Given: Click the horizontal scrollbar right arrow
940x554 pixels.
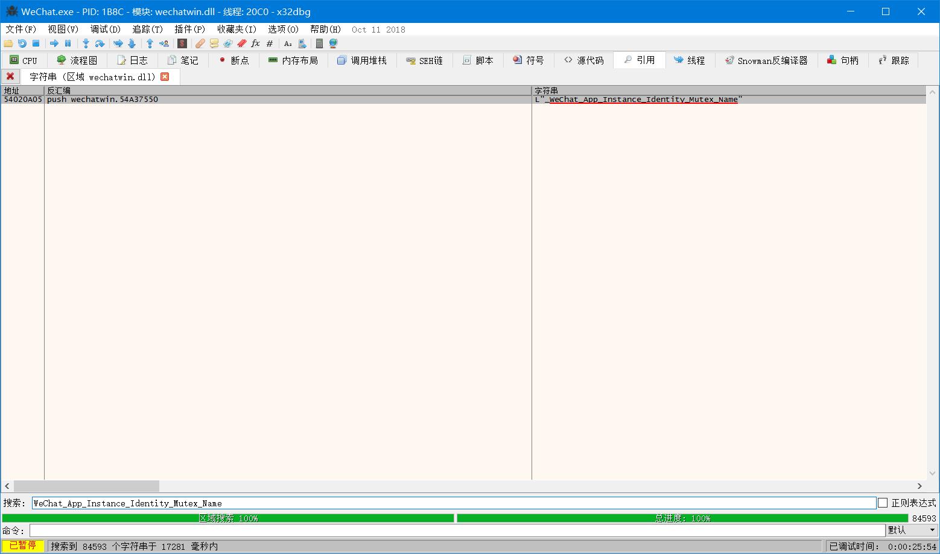Looking at the screenshot, I should pyautogui.click(x=919, y=486).
